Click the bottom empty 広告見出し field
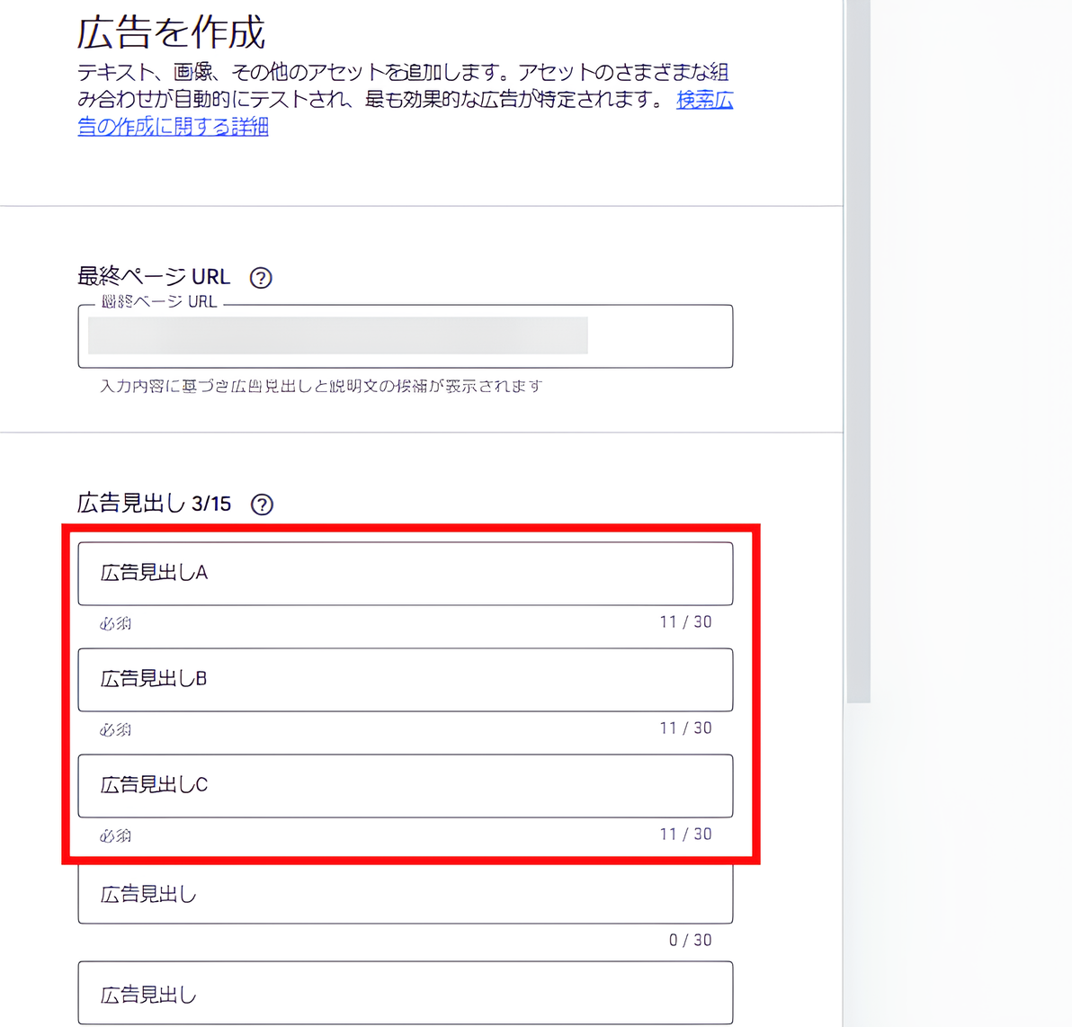 click(x=405, y=993)
